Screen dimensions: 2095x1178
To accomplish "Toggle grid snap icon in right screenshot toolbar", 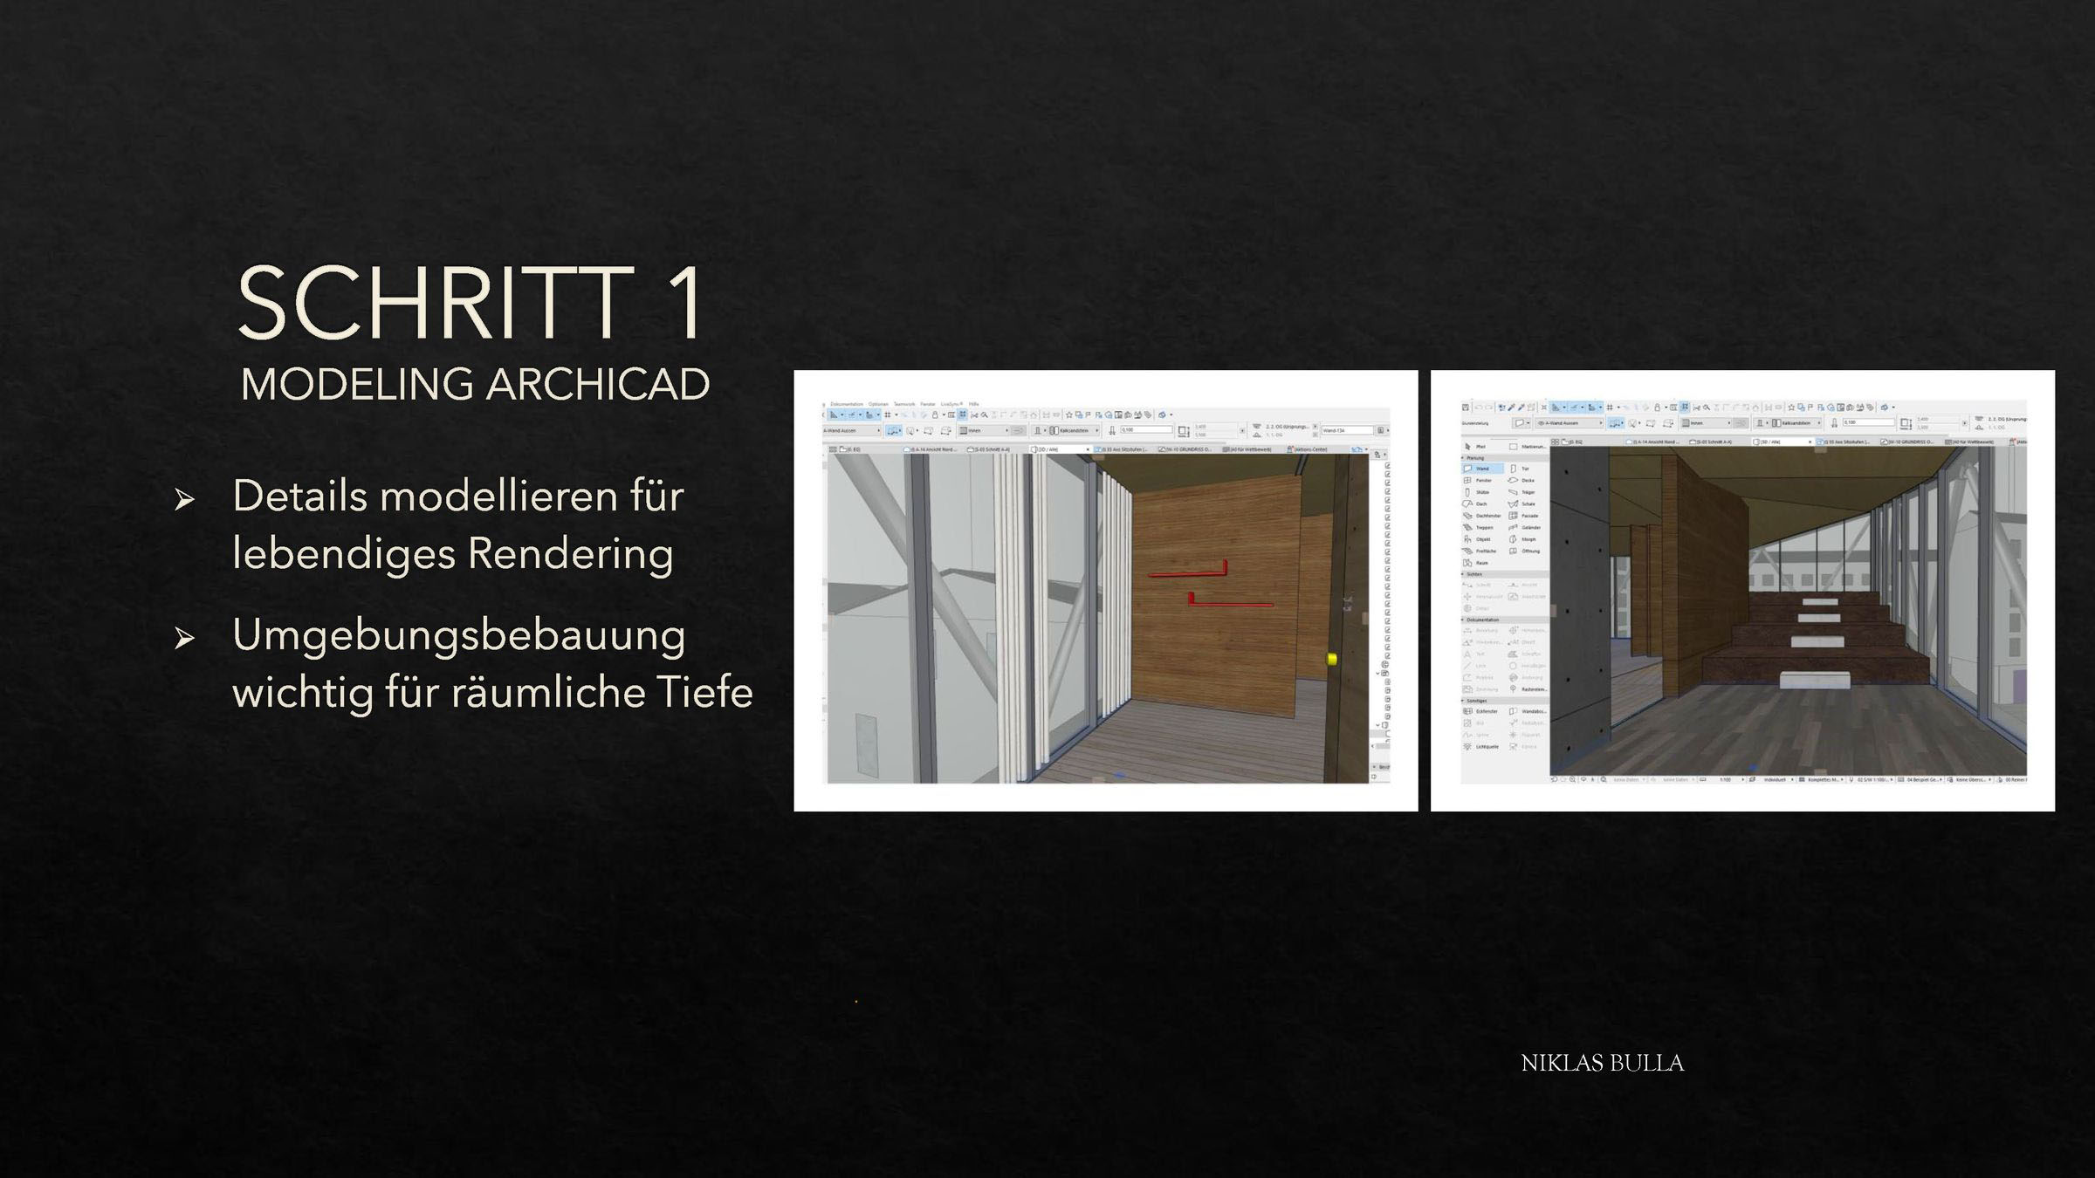I will 1610,408.
